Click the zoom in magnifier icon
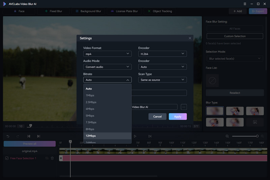This screenshot has height=180, width=270. (262, 136)
